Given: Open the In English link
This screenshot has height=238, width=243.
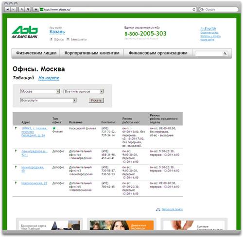Looking at the screenshot, I should tap(208, 29).
